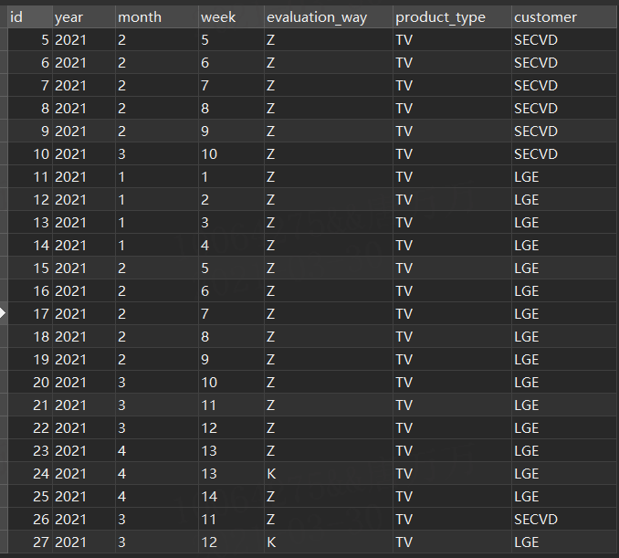The width and height of the screenshot is (619, 558).
Task: Select evaluation_way K in row id 24
Action: click(329, 473)
